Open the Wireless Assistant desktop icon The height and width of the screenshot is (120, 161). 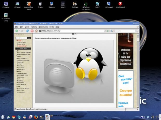pyautogui.click(x=86, y=6)
